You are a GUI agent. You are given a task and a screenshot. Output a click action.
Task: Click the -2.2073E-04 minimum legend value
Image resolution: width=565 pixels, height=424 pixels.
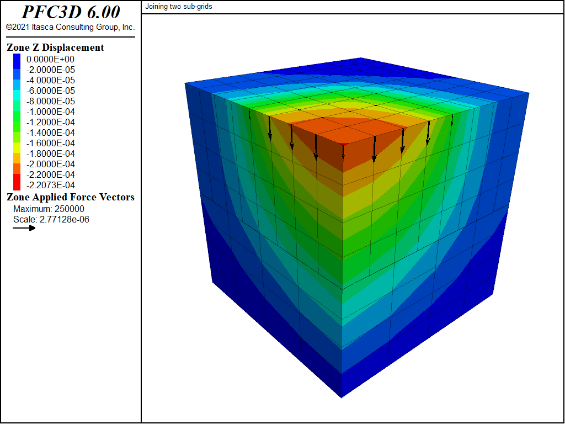point(50,185)
